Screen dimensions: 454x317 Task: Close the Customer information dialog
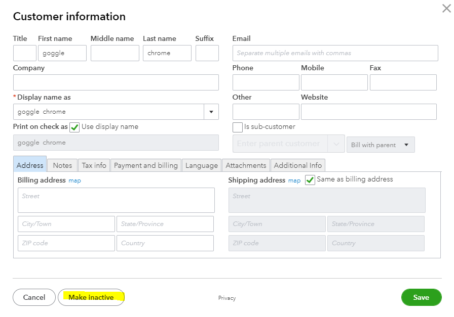coord(446,8)
